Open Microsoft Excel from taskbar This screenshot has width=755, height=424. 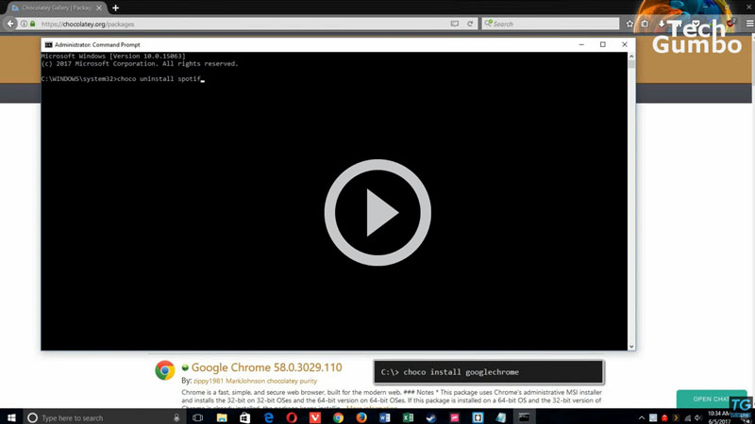pyautogui.click(x=408, y=417)
